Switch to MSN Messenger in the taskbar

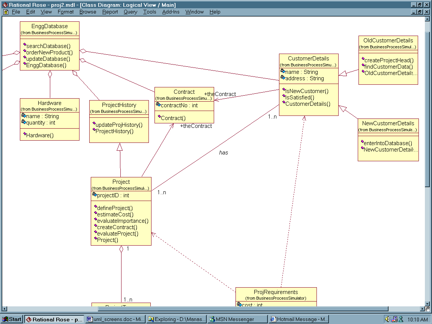(237, 319)
